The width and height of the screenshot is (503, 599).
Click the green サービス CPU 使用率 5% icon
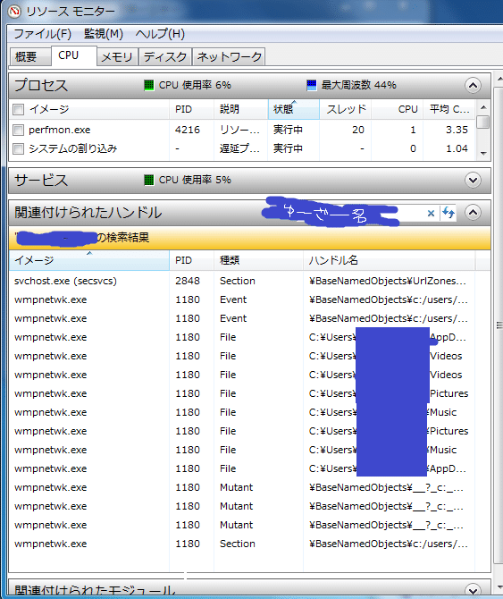149,180
